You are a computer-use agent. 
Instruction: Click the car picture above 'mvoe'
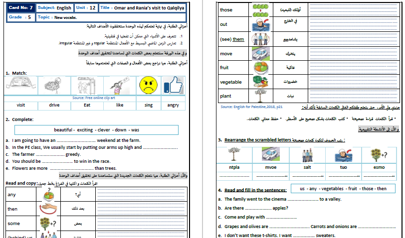coord(270,154)
